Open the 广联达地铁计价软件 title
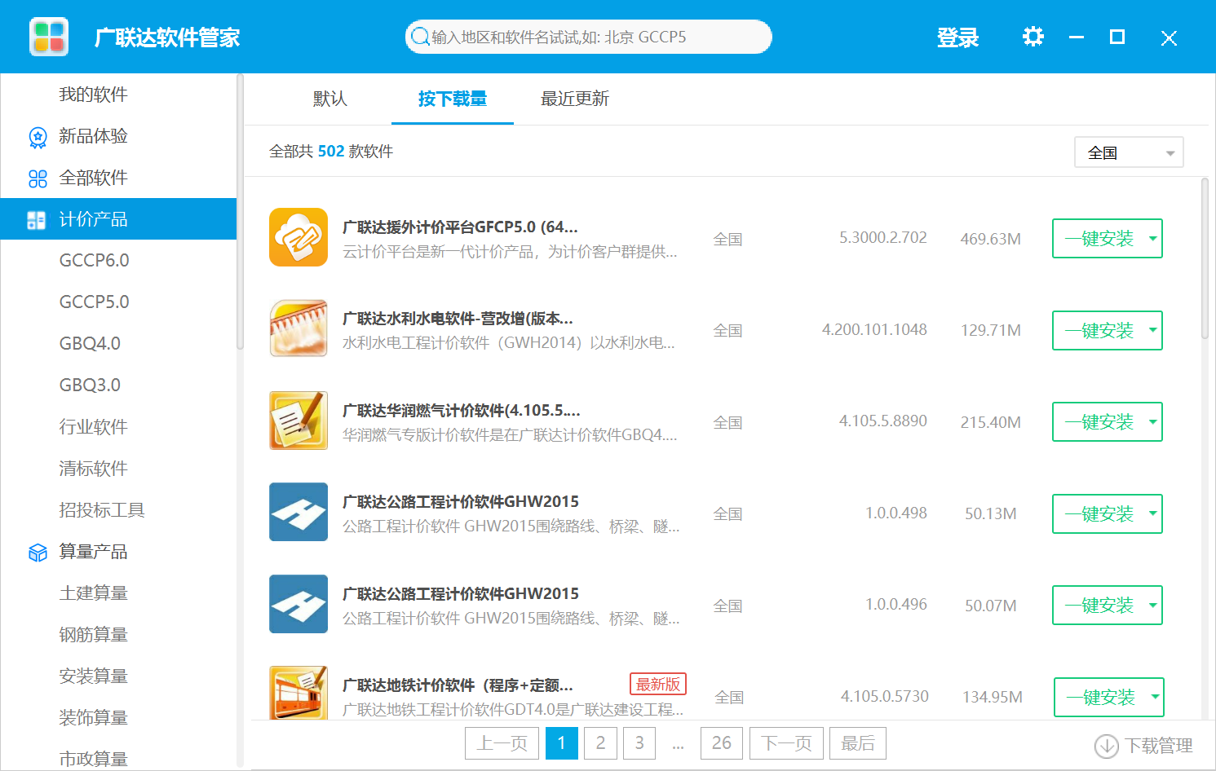 pyautogui.click(x=458, y=685)
